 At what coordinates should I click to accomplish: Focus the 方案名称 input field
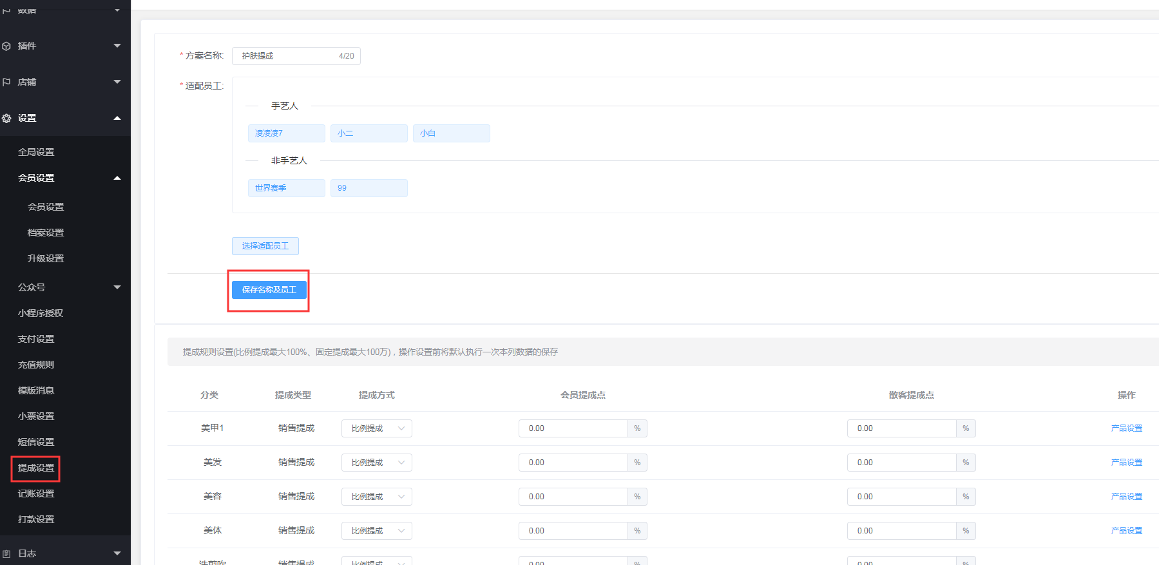[296, 56]
